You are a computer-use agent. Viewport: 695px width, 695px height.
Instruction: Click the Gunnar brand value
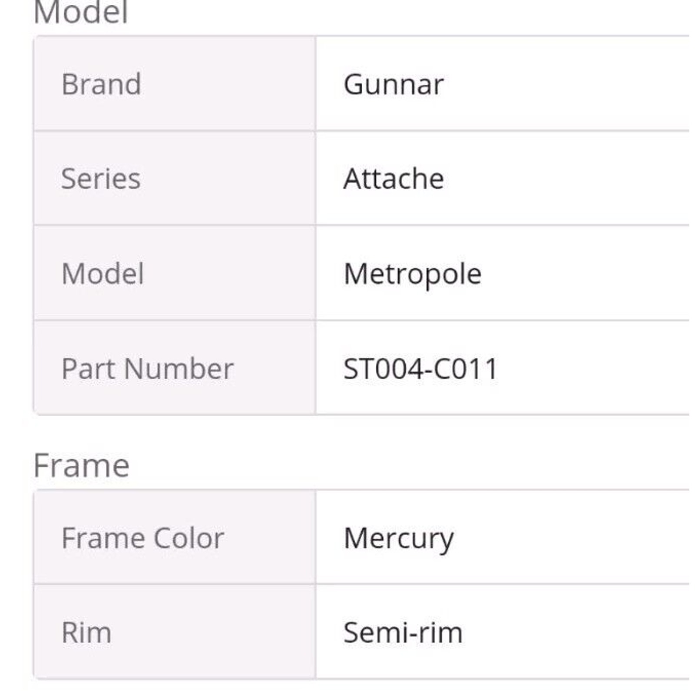point(394,84)
